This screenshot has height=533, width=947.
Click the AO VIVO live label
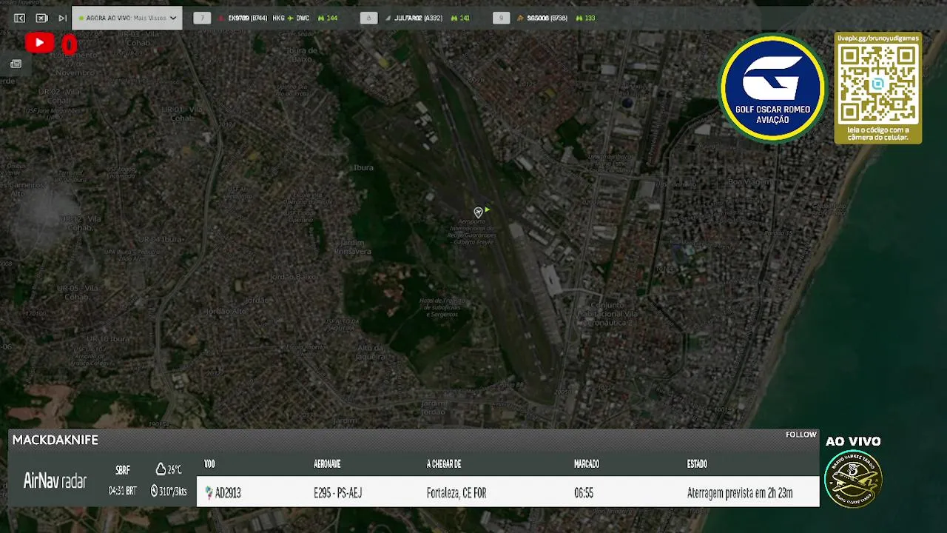tap(853, 441)
